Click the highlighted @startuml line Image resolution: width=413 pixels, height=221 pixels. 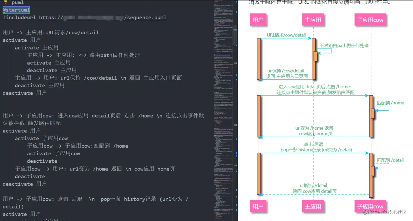coord(16,10)
